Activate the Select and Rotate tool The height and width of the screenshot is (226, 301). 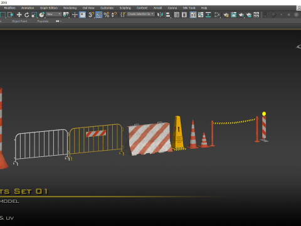point(26,14)
